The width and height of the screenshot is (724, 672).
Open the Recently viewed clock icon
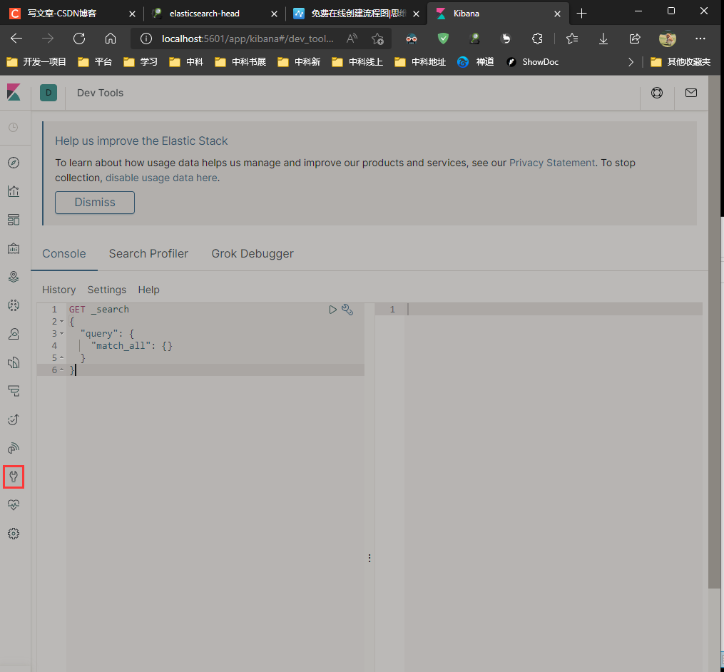coord(14,128)
